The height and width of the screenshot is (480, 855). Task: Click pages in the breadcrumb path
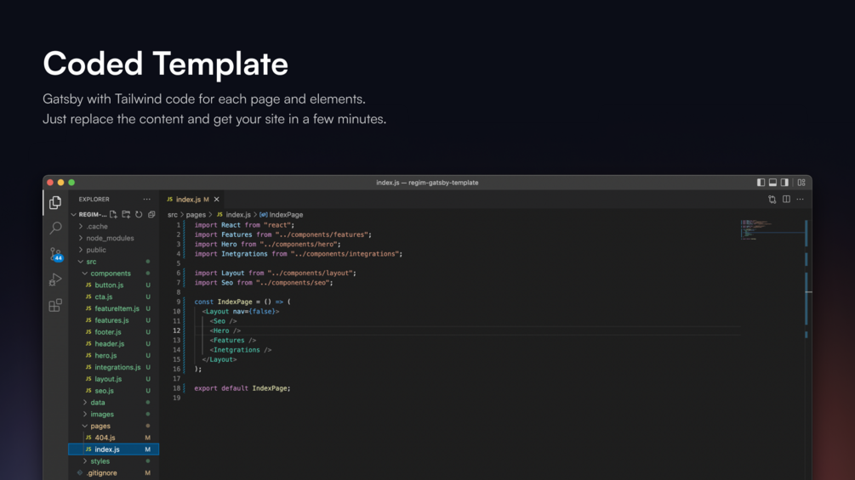(196, 214)
